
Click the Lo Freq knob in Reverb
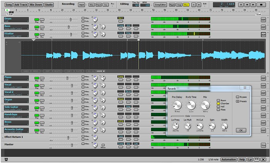coord(175,126)
